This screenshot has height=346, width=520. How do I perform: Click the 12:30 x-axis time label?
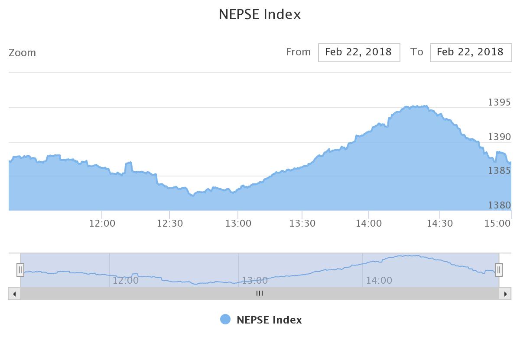170,224
